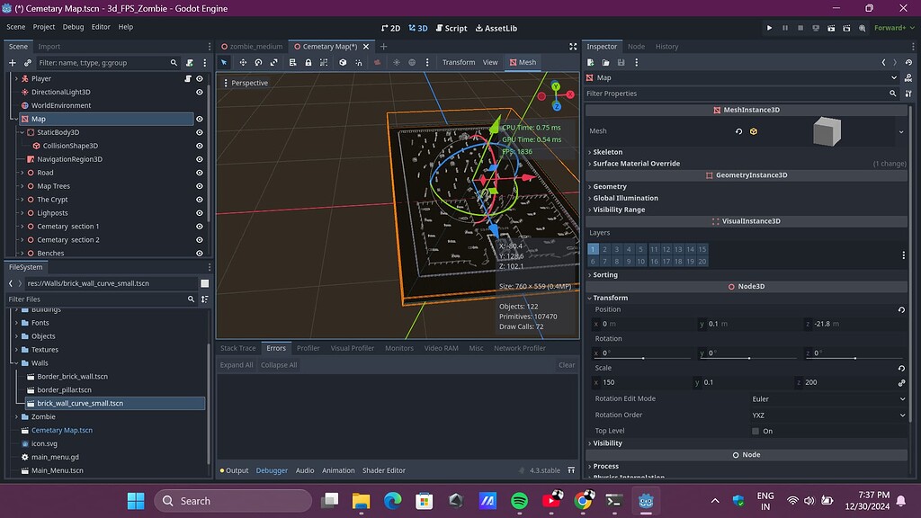This screenshot has height=518, width=921.
Task: Click the Movie Maker mode icon
Action: [x=863, y=28]
